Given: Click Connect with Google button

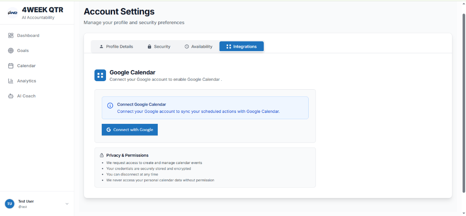Looking at the screenshot, I should pyautogui.click(x=130, y=130).
